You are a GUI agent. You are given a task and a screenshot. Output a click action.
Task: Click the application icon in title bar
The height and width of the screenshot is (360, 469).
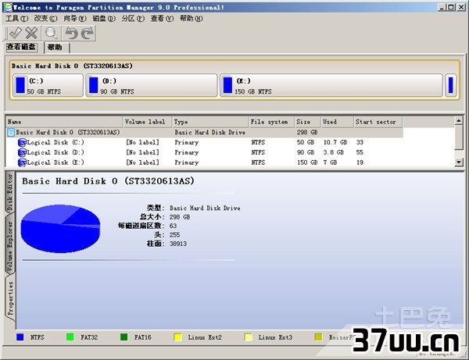click(x=7, y=7)
